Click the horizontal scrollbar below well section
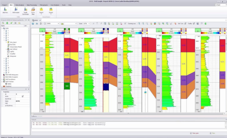 [x=128, y=114]
